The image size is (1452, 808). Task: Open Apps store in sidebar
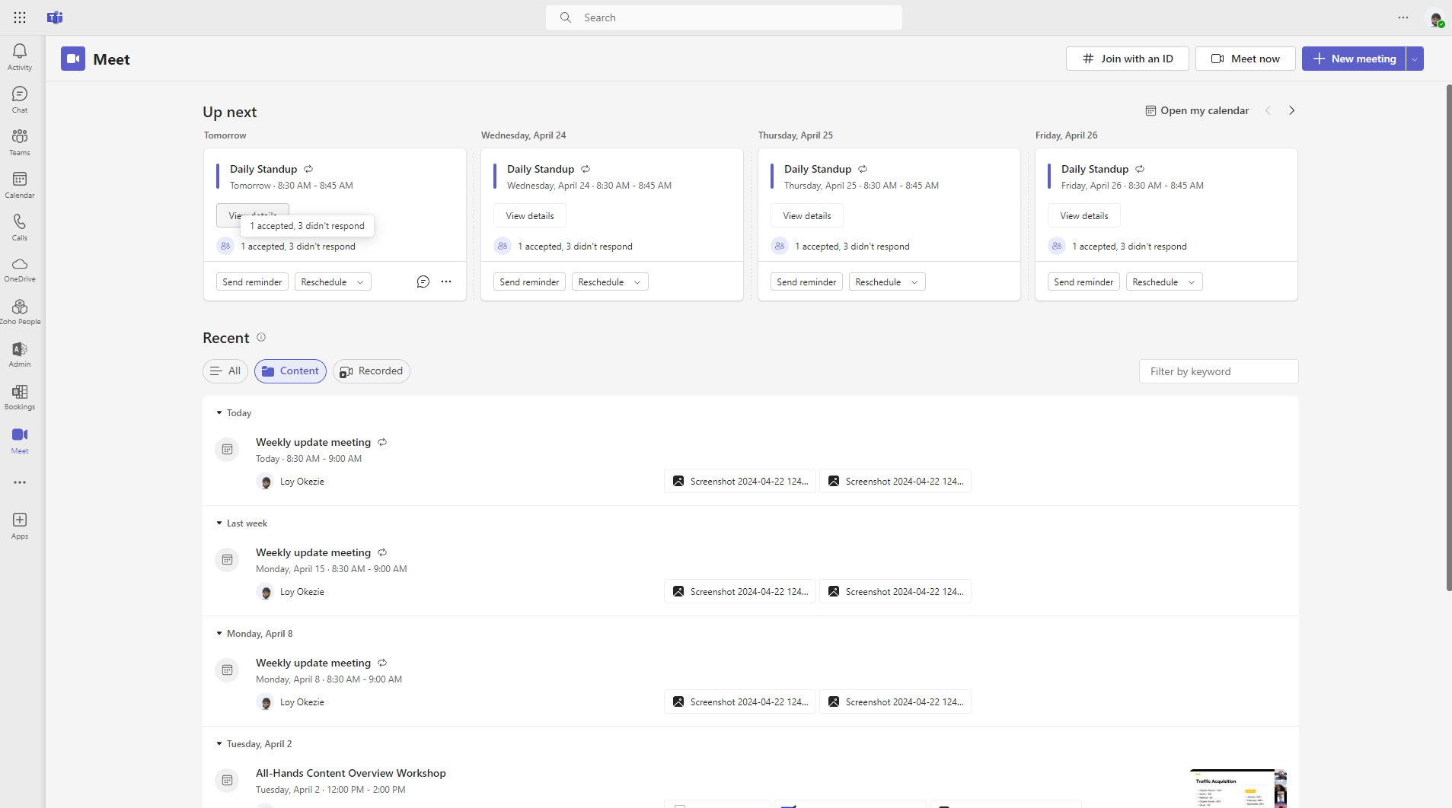point(20,526)
